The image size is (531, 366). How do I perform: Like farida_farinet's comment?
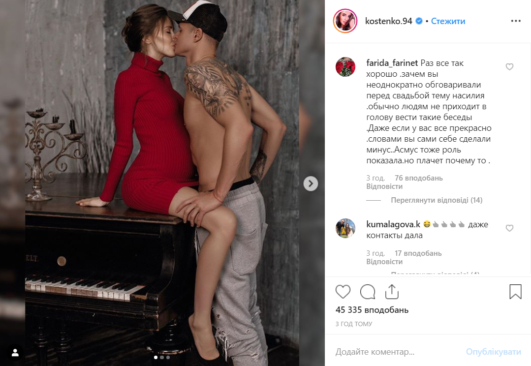pyautogui.click(x=509, y=67)
